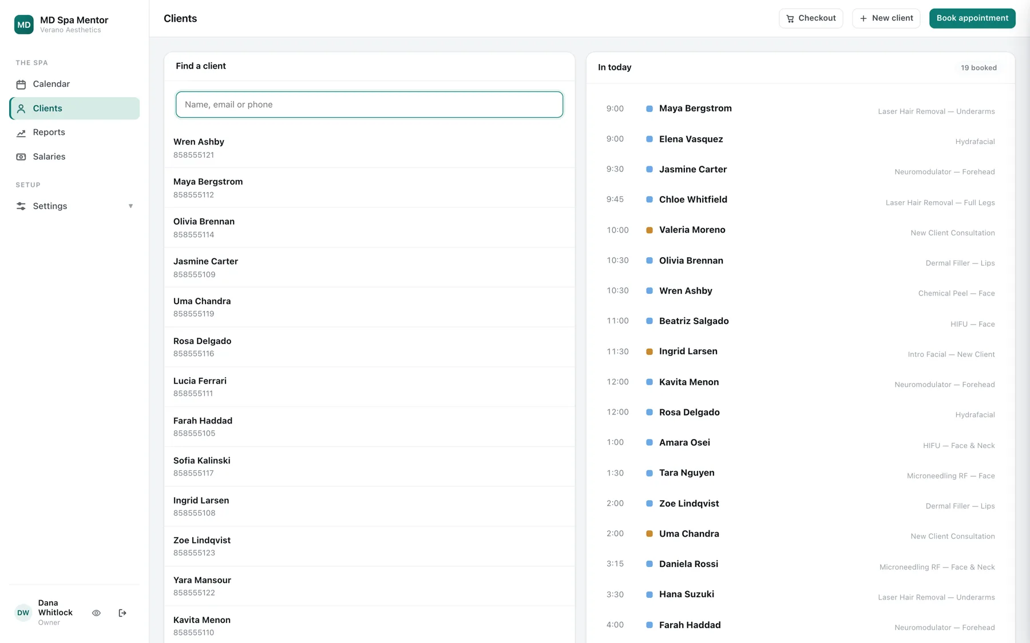This screenshot has width=1030, height=643.
Task: Open Farah Haddad 4:00 Neuromodulator appointment
Action: point(801,625)
